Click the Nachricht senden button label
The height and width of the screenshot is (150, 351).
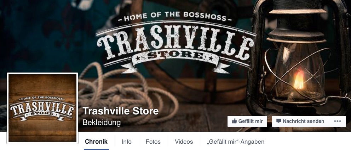(303, 121)
